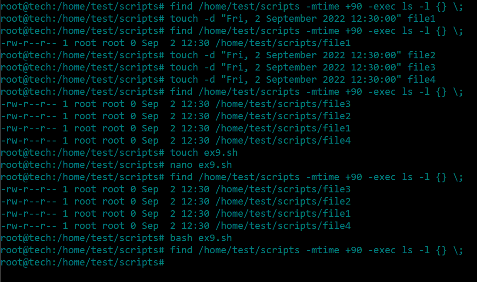This screenshot has height=282, width=477.
Task: Click the find command below the file1 touch
Action: point(317,31)
